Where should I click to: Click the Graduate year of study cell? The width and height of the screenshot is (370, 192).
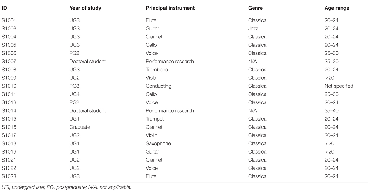coord(79,127)
